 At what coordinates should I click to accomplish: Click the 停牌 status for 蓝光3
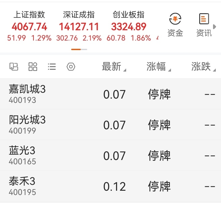[159, 156]
